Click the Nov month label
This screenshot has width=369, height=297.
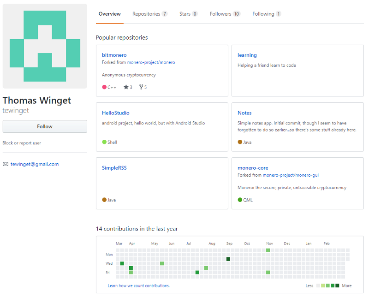click(x=269, y=244)
